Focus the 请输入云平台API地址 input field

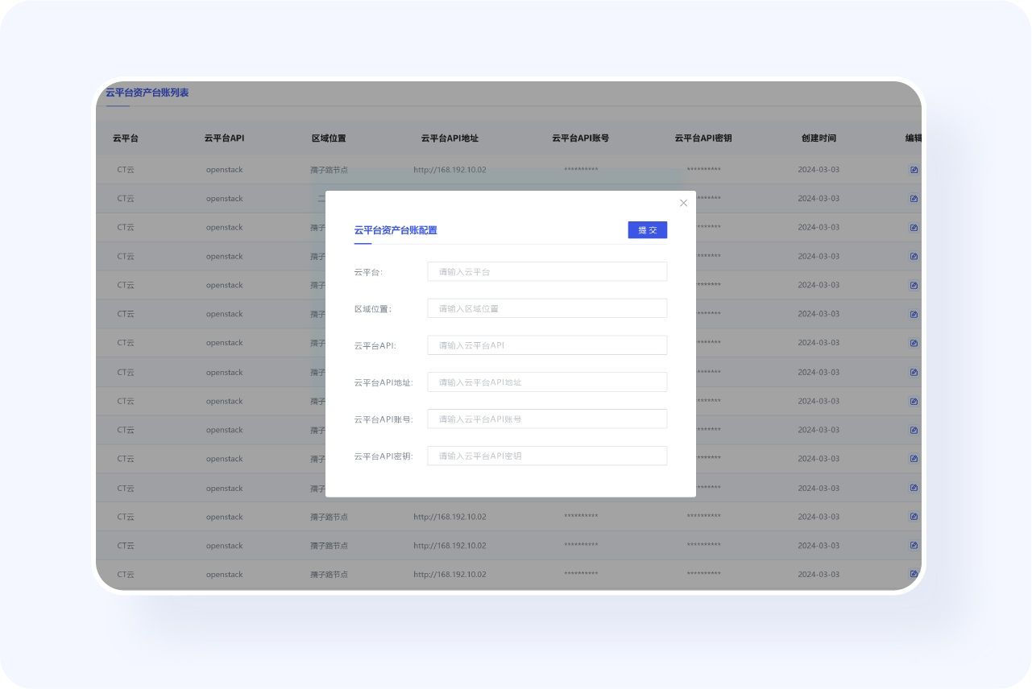547,382
